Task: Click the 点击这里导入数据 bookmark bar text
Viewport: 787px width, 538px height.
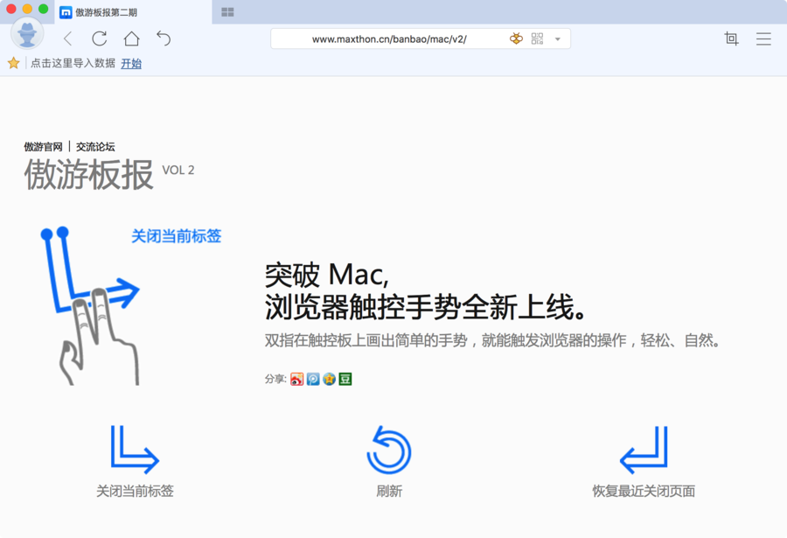Action: pos(73,63)
